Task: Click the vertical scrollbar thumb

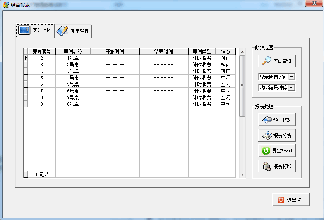Action: 242,86
